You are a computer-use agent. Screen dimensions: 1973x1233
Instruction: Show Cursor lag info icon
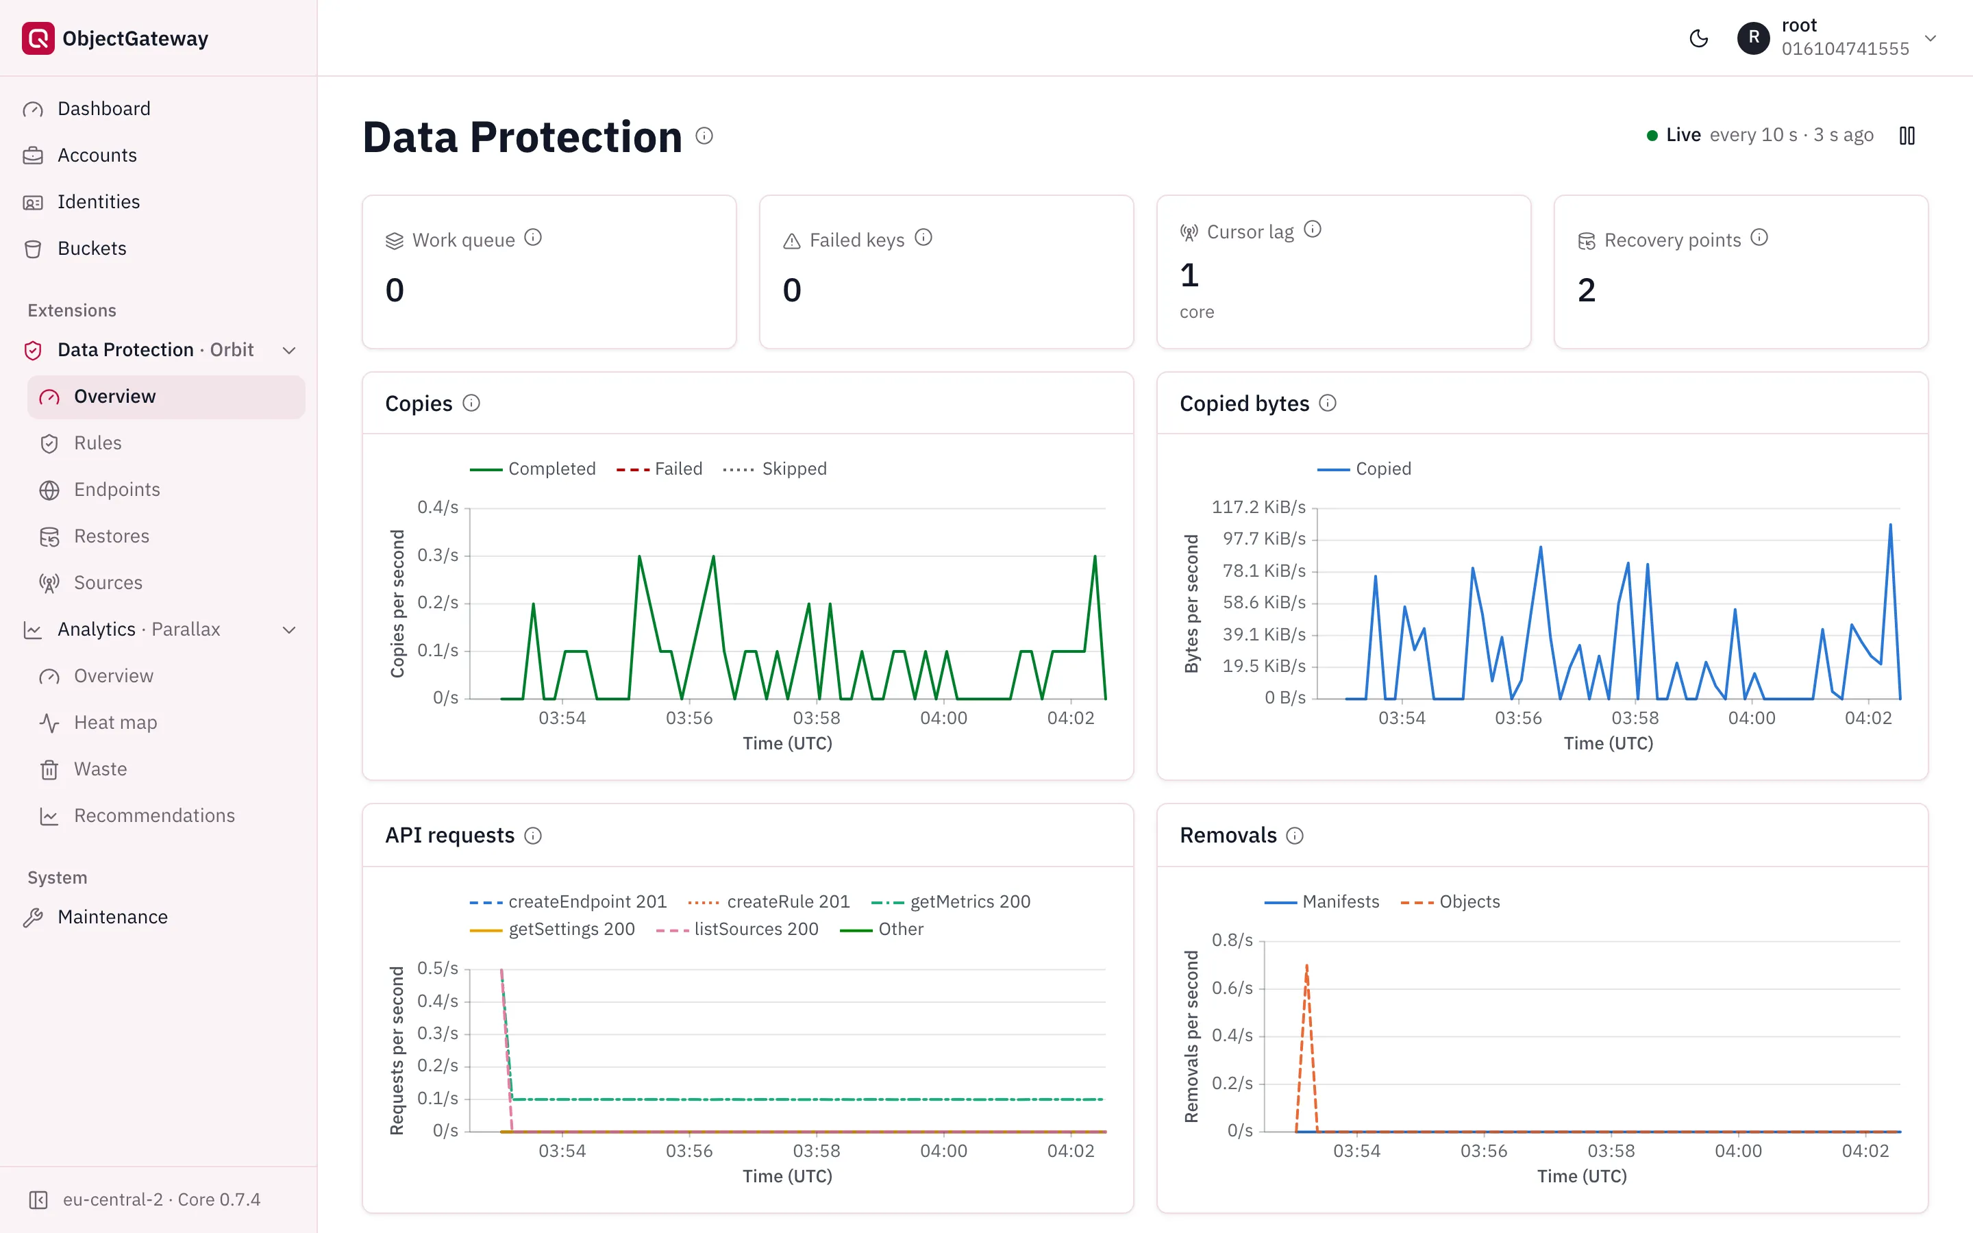tap(1312, 229)
